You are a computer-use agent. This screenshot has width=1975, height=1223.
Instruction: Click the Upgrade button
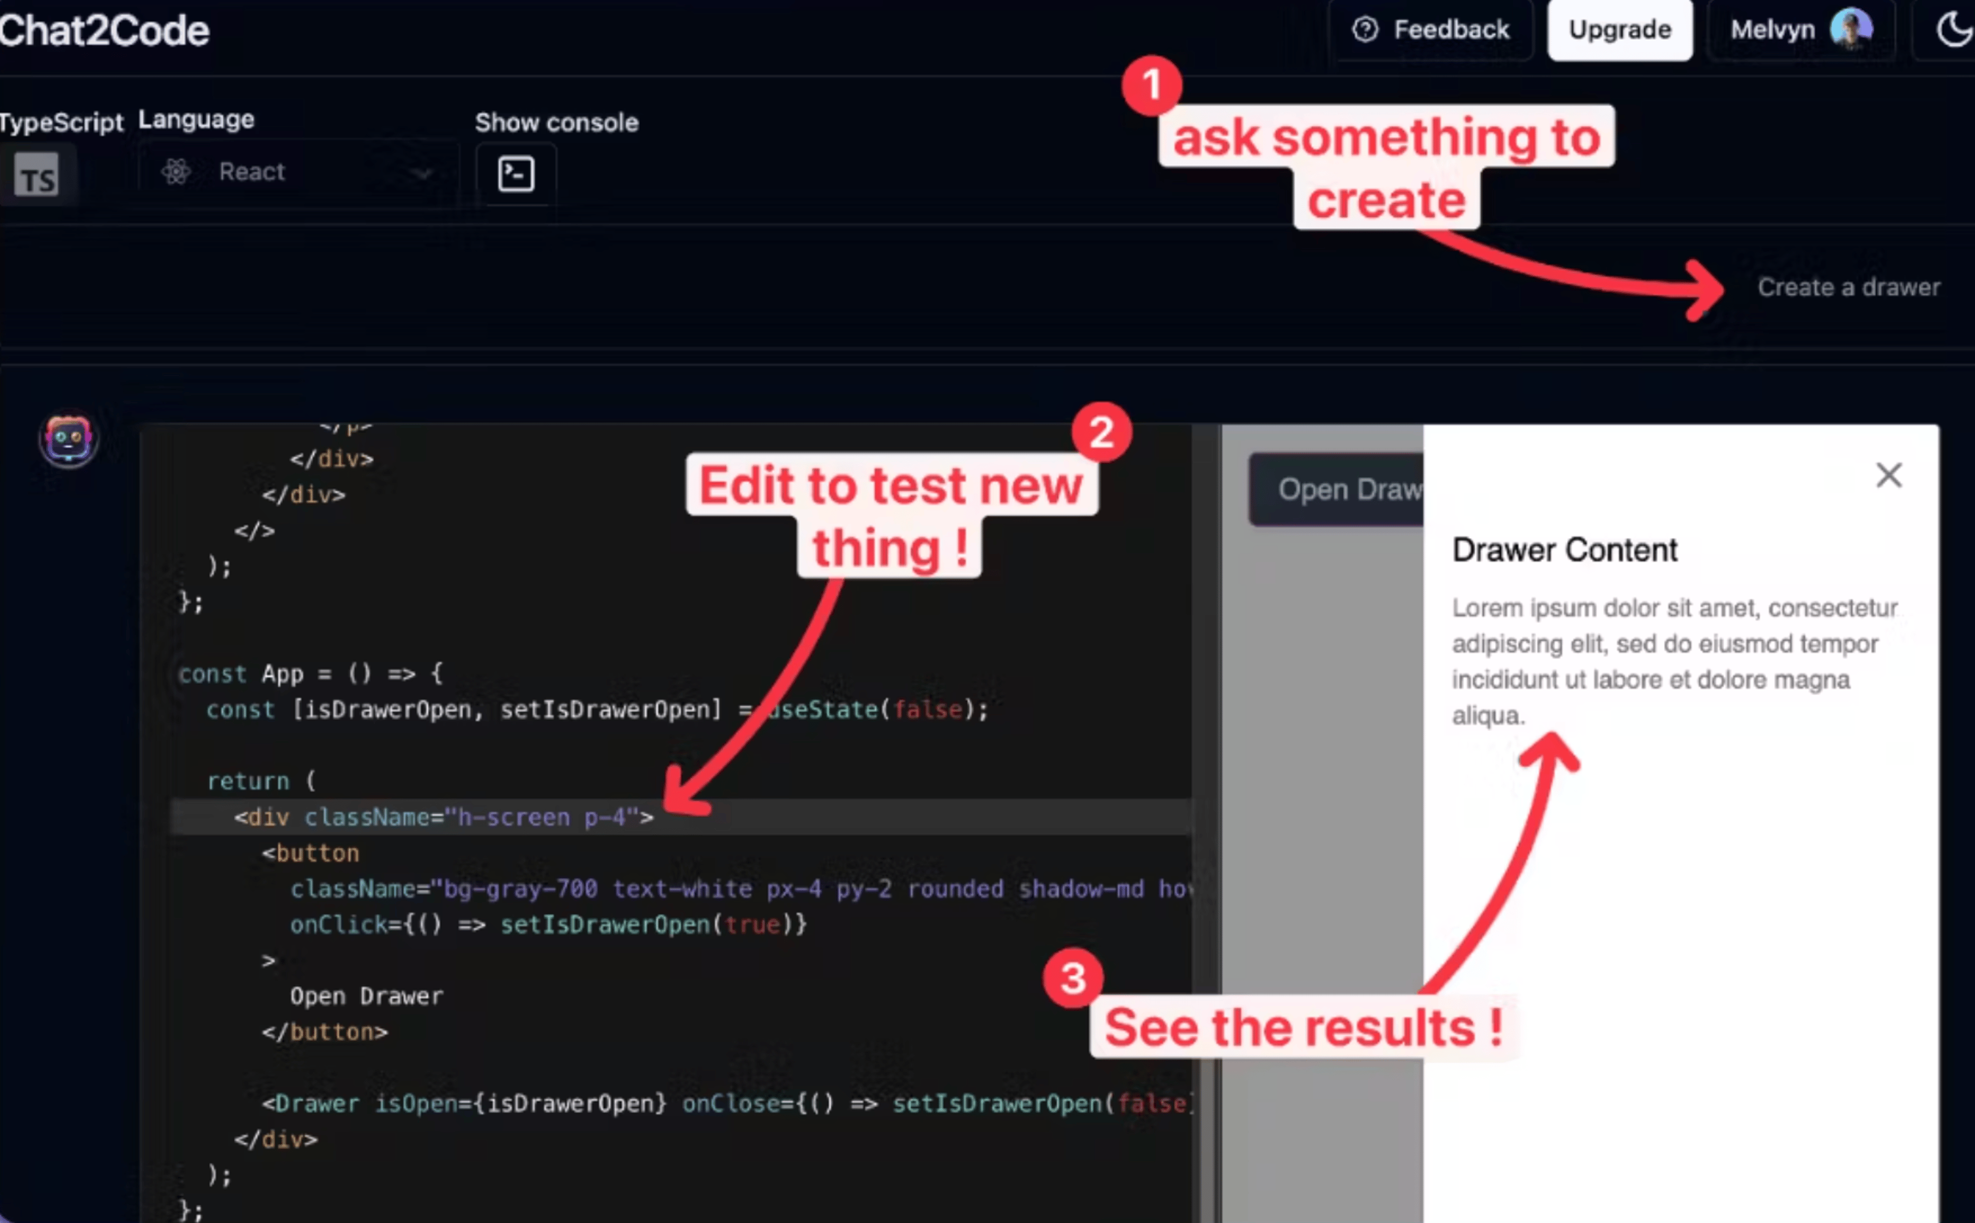pyautogui.click(x=1620, y=28)
